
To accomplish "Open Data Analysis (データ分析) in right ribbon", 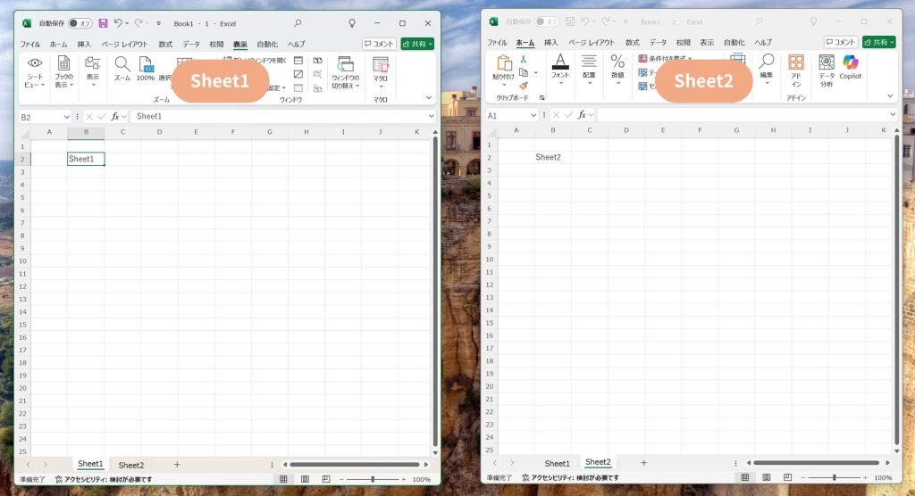I will coord(827,68).
